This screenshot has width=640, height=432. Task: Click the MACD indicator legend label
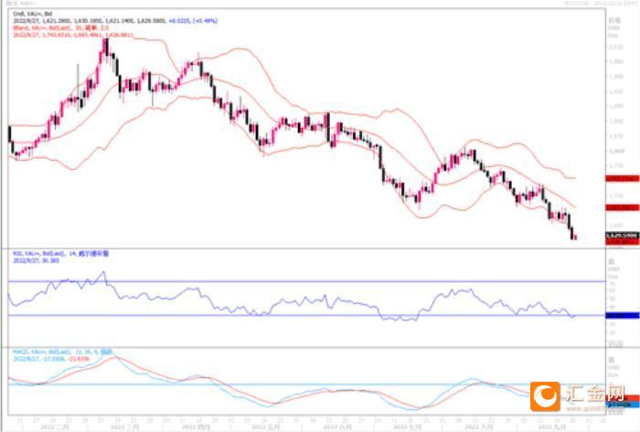click(62, 352)
